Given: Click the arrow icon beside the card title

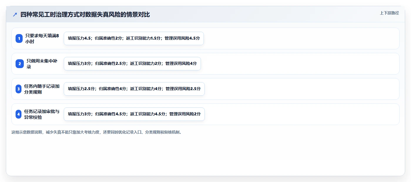Looking at the screenshot, I should tap(15, 15).
